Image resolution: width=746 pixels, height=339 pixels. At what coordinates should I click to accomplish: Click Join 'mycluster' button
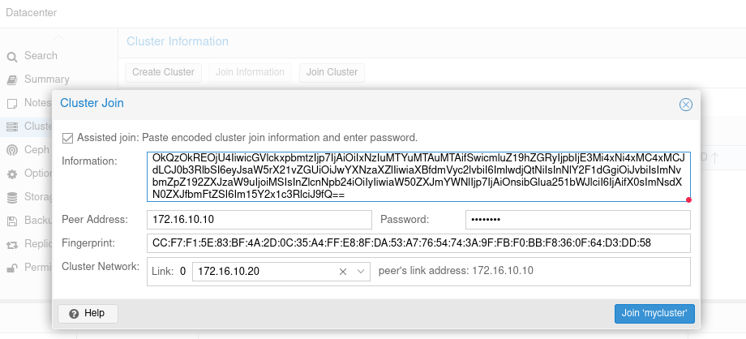coord(654,313)
